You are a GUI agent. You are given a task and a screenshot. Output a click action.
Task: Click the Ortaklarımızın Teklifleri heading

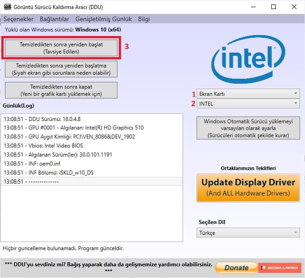248,168
